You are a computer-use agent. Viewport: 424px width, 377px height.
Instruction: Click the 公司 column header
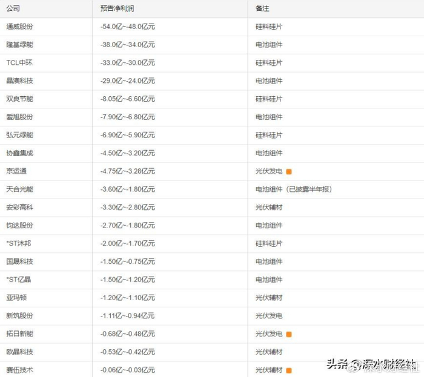(x=13, y=8)
